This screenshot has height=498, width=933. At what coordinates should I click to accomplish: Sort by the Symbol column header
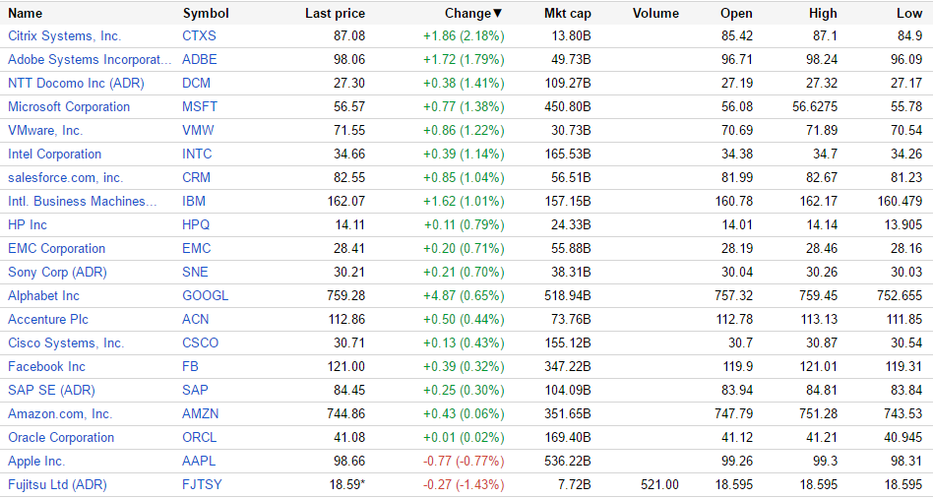206,14
